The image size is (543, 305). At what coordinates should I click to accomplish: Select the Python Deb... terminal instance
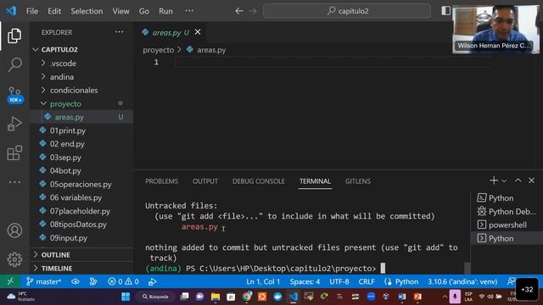tap(507, 212)
